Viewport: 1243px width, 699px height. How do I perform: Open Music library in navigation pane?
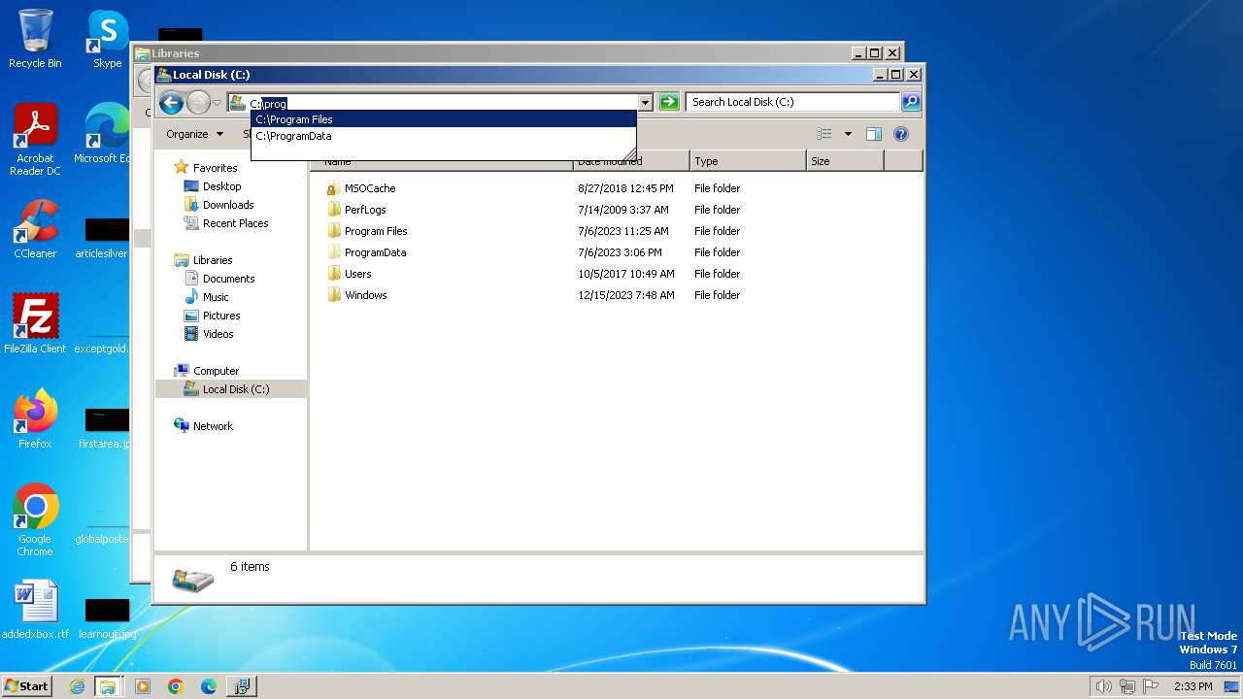tap(216, 297)
